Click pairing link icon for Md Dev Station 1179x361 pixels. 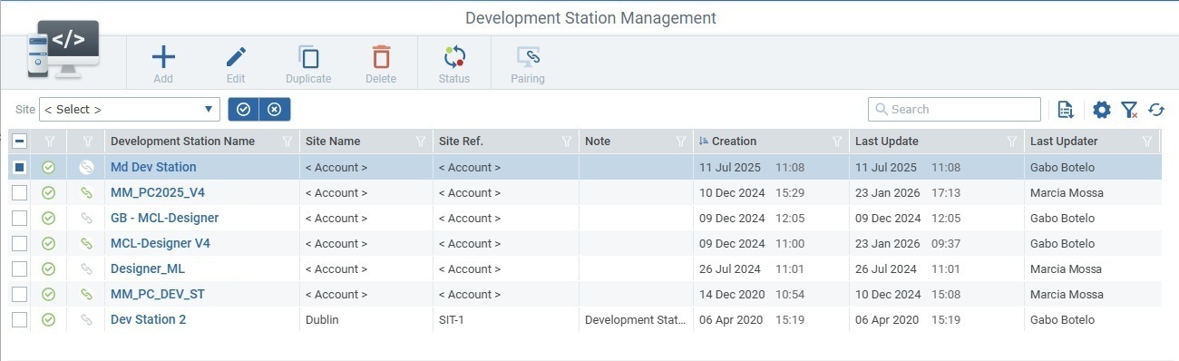coord(86,167)
